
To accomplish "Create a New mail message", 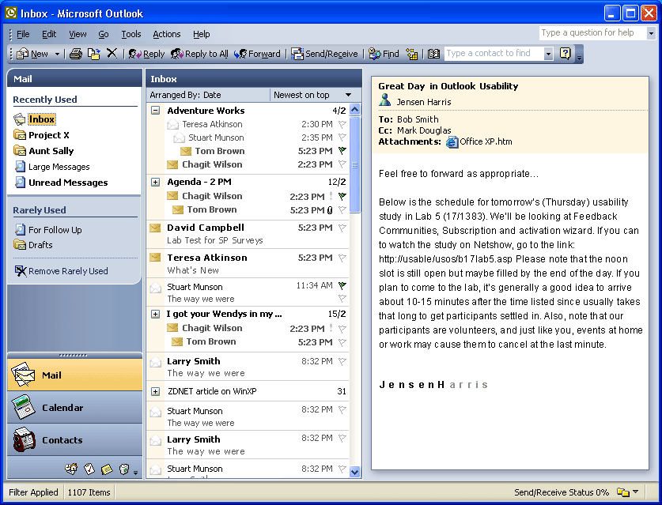I will pyautogui.click(x=32, y=54).
